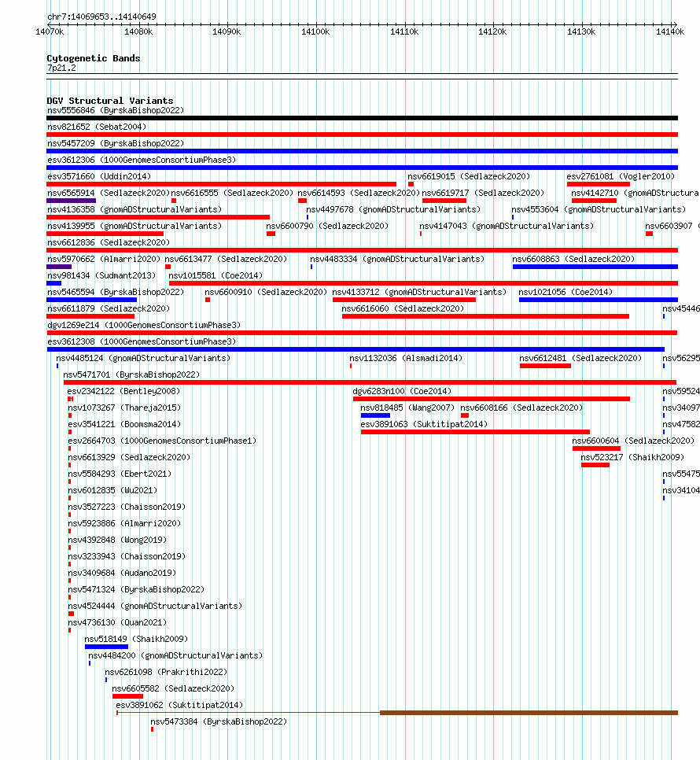Open esv2761081 (Vogler2010) label
The image size is (700, 760).
point(621,176)
